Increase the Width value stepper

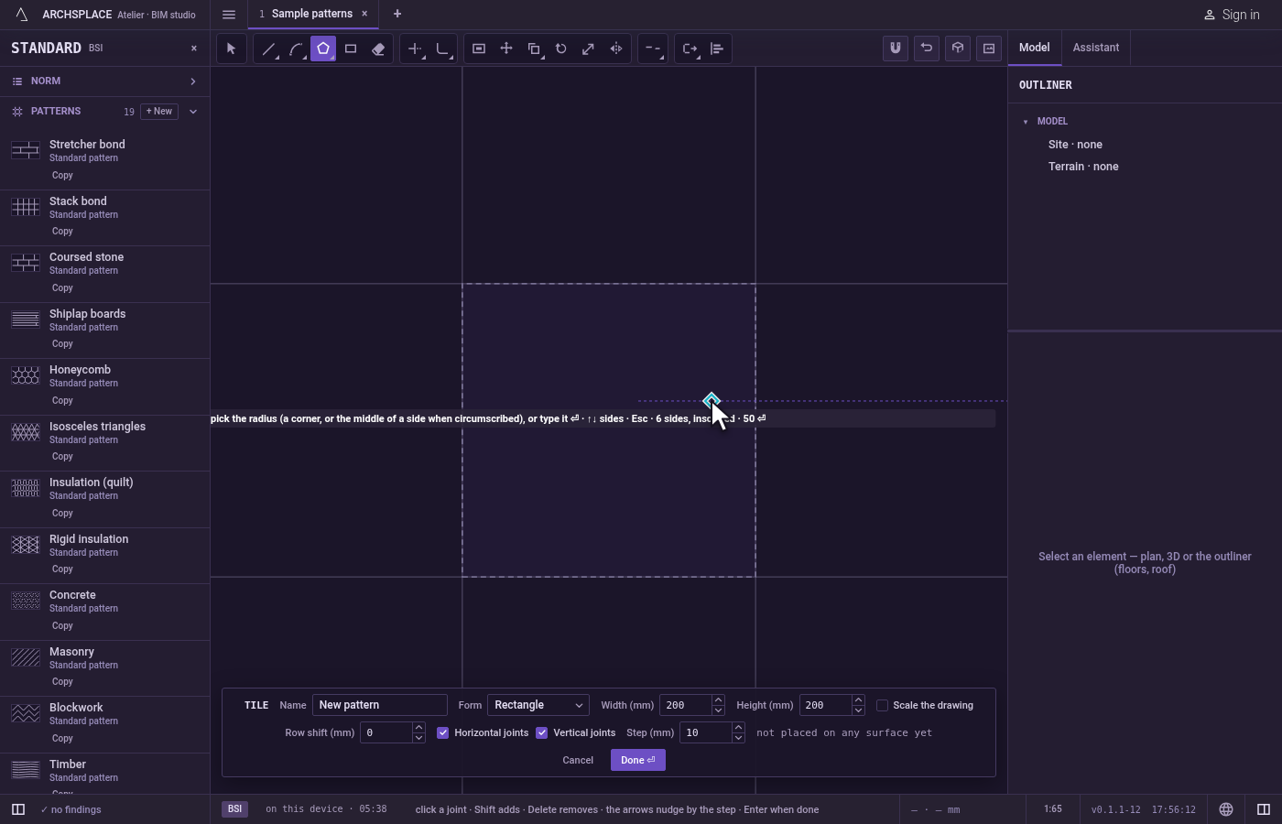[718, 700]
